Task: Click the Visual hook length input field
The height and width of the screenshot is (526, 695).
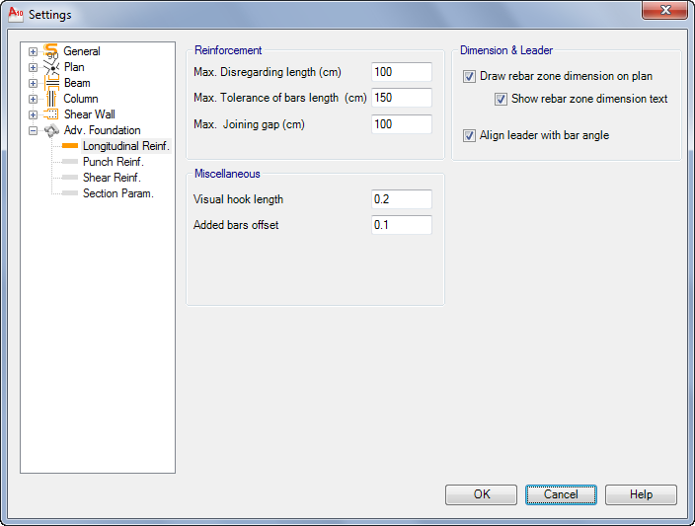Action: [402, 199]
